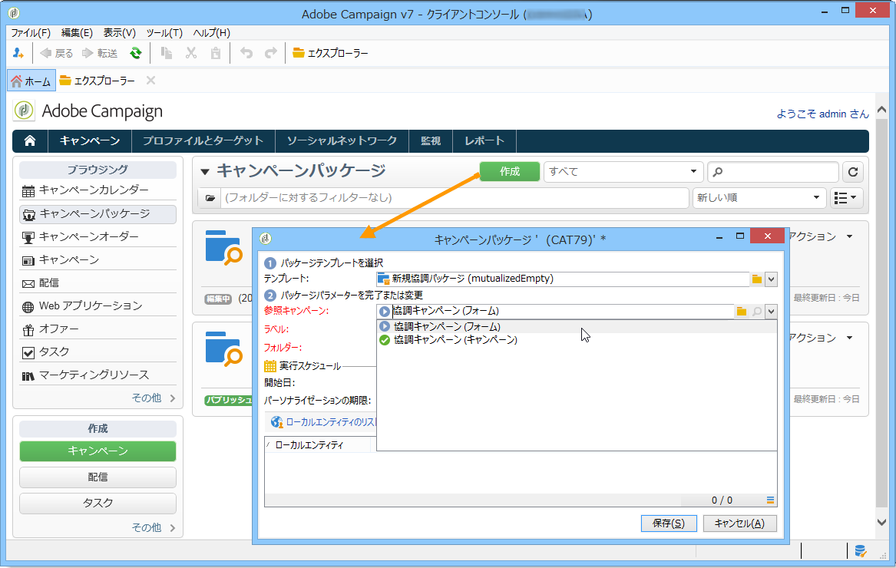This screenshot has height=568, width=896.
Task: Select the レポート navigation tab
Action: coord(484,140)
